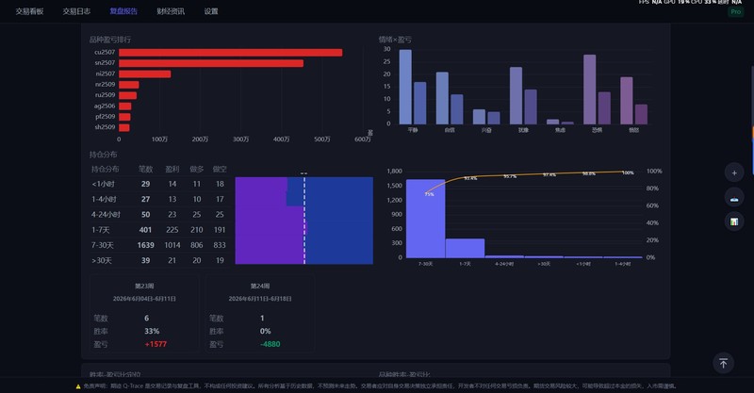Screen dimensions: 754x393
Task: Switch to the 交易日志 tab
Action: [x=76, y=11]
